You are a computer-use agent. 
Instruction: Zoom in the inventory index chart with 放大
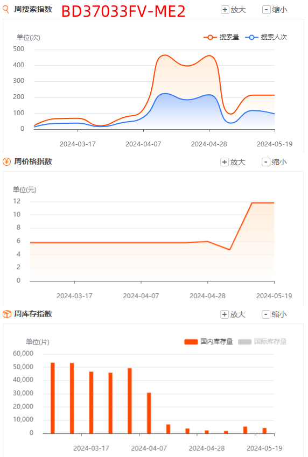click(233, 314)
